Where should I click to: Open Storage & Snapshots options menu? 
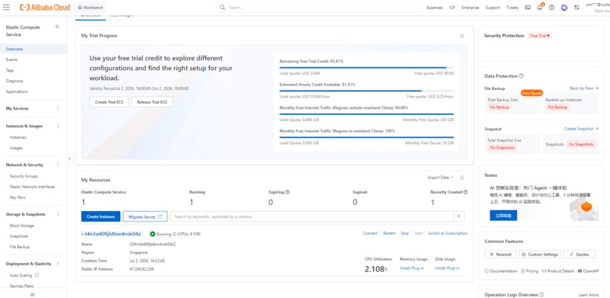pyautogui.click(x=58, y=214)
